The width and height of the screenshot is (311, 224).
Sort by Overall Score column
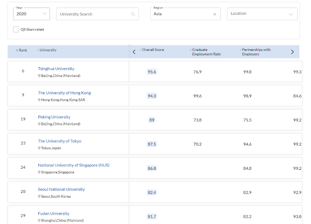153,50
